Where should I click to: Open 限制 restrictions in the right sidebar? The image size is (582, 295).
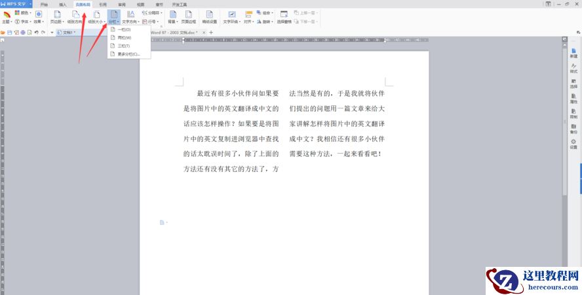(574, 114)
